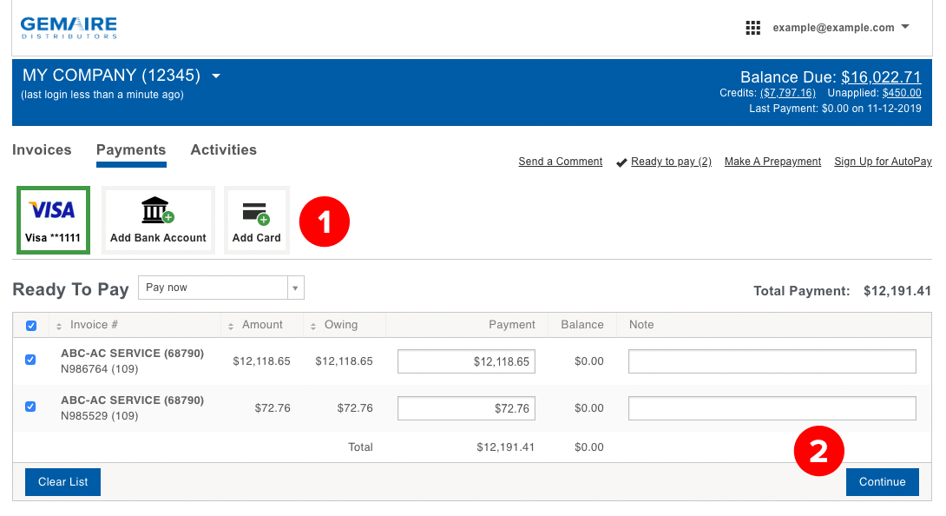This screenshot has width=946, height=516.
Task: Sort by Invoice # column arrows
Action: click(x=58, y=327)
